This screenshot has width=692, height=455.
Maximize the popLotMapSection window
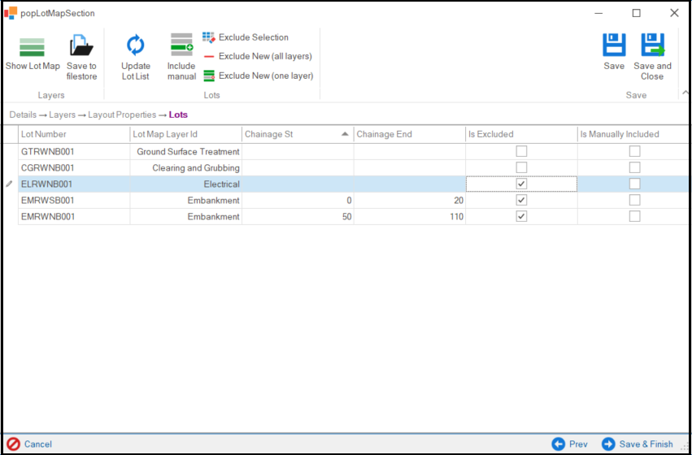point(637,13)
